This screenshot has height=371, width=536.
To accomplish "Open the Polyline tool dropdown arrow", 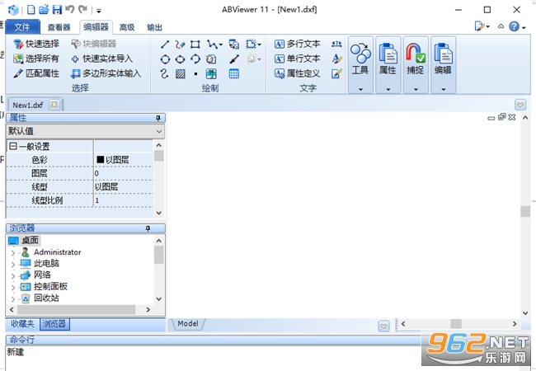I will [x=220, y=45].
